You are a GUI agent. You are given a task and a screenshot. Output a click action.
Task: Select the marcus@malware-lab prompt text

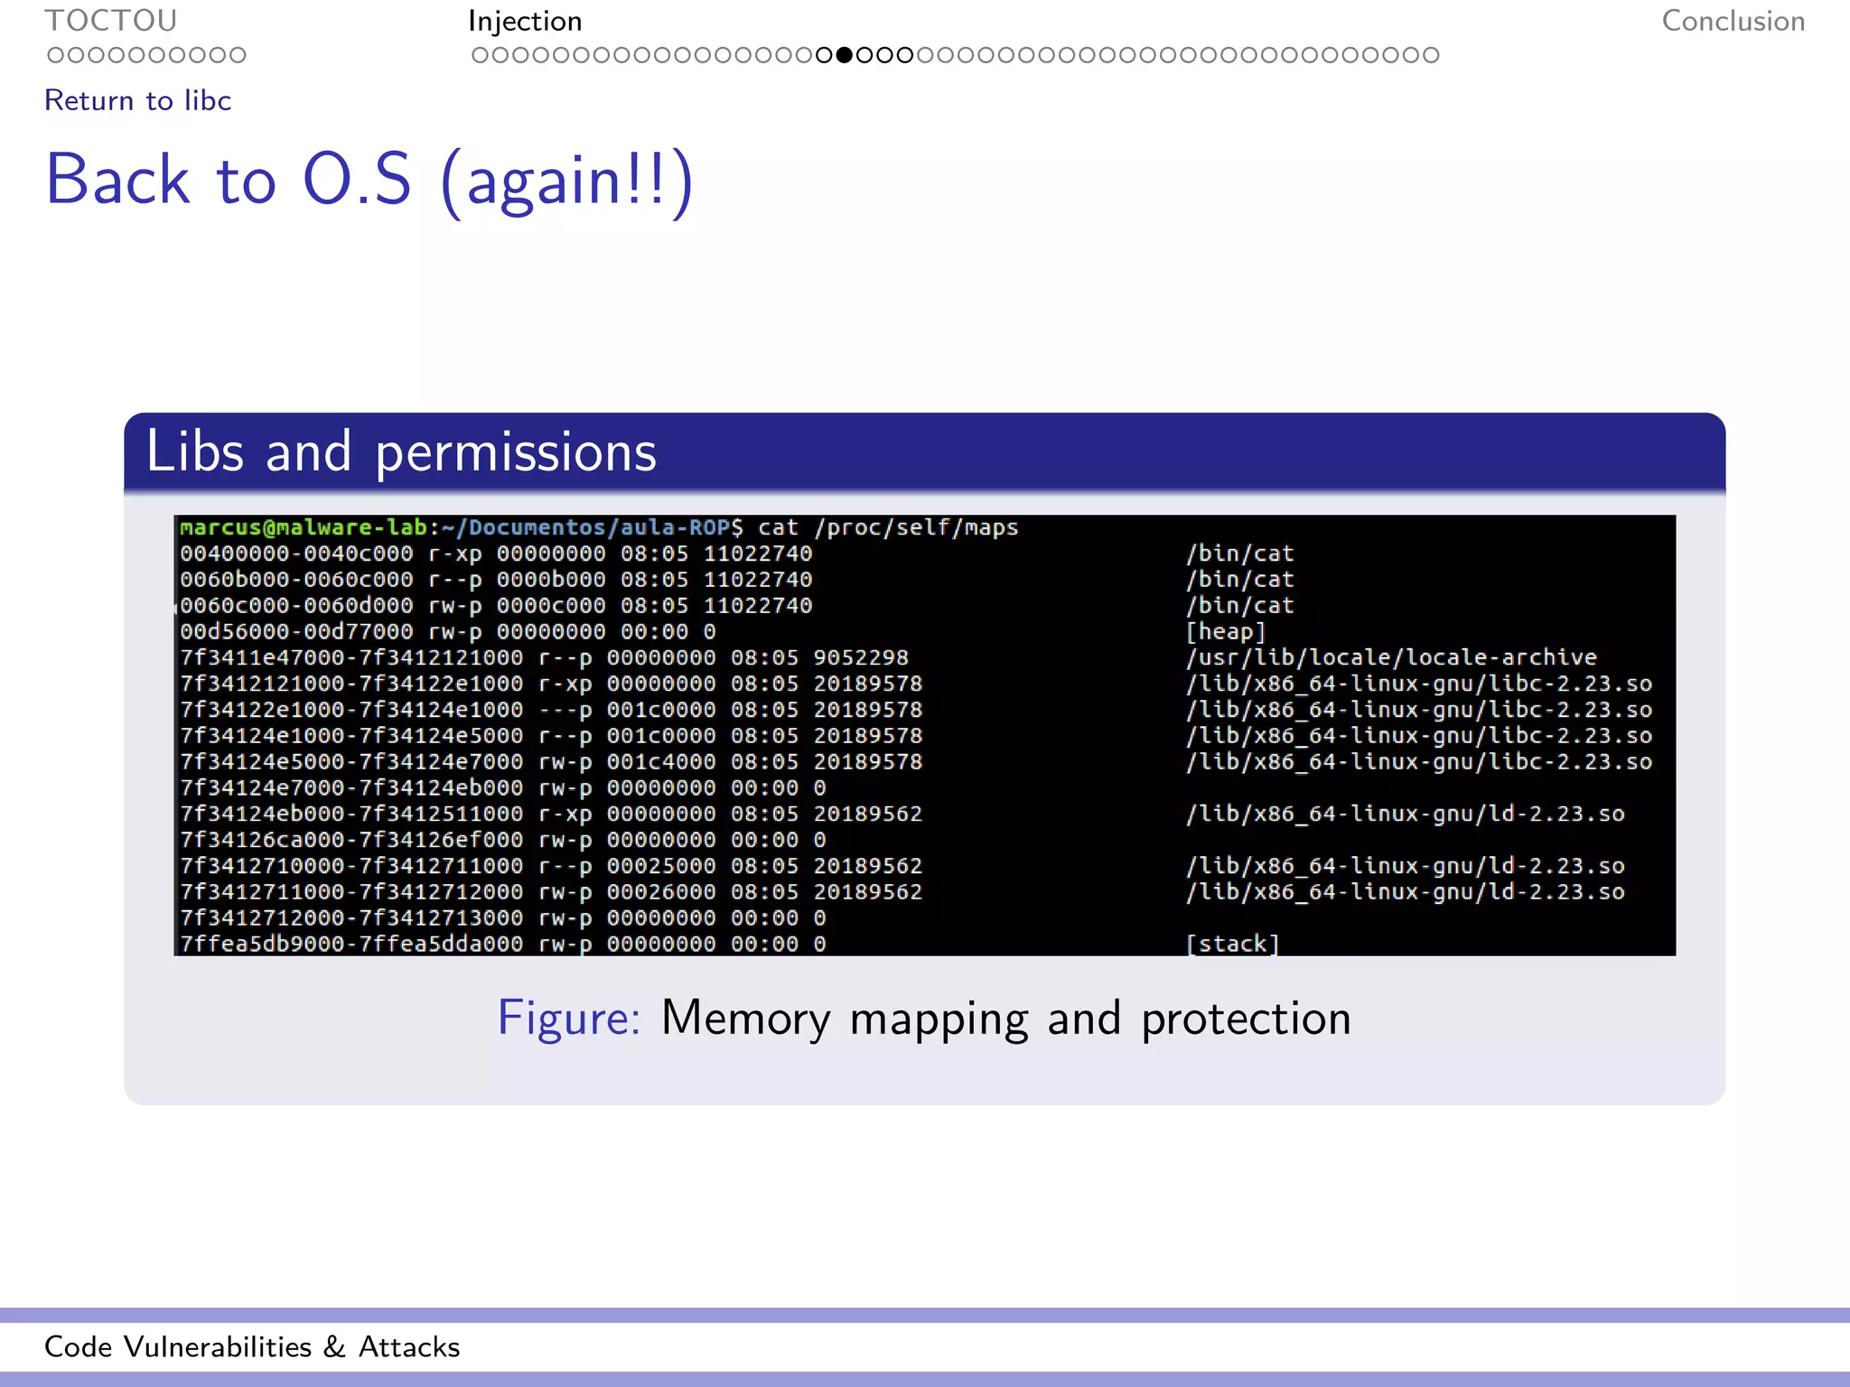[304, 527]
